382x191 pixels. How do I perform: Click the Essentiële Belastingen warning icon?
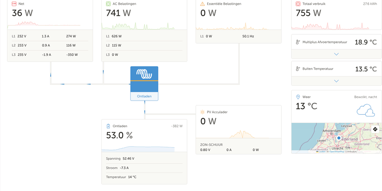[202, 4]
